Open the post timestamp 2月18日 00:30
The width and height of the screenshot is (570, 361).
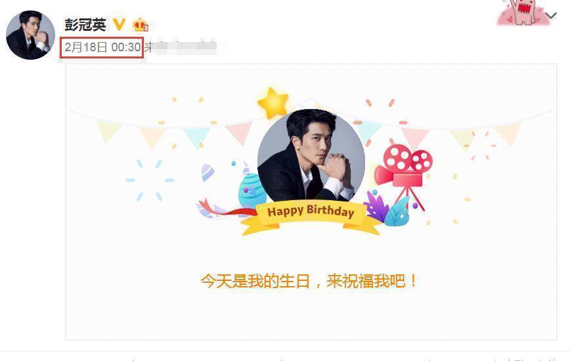click(x=102, y=47)
